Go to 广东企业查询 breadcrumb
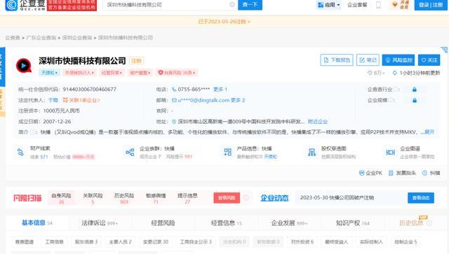This screenshot has width=449, height=254. point(41,38)
